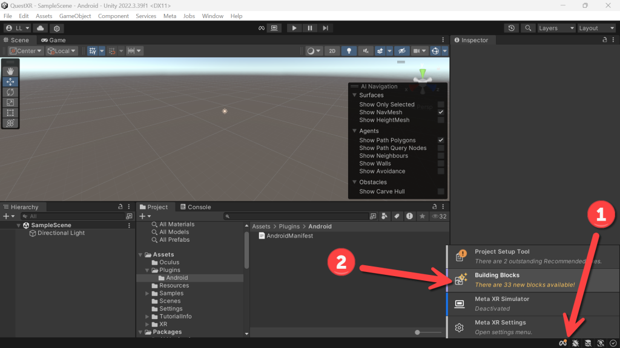The height and width of the screenshot is (348, 620).
Task: Open the global search magnifier
Action: pos(528,28)
